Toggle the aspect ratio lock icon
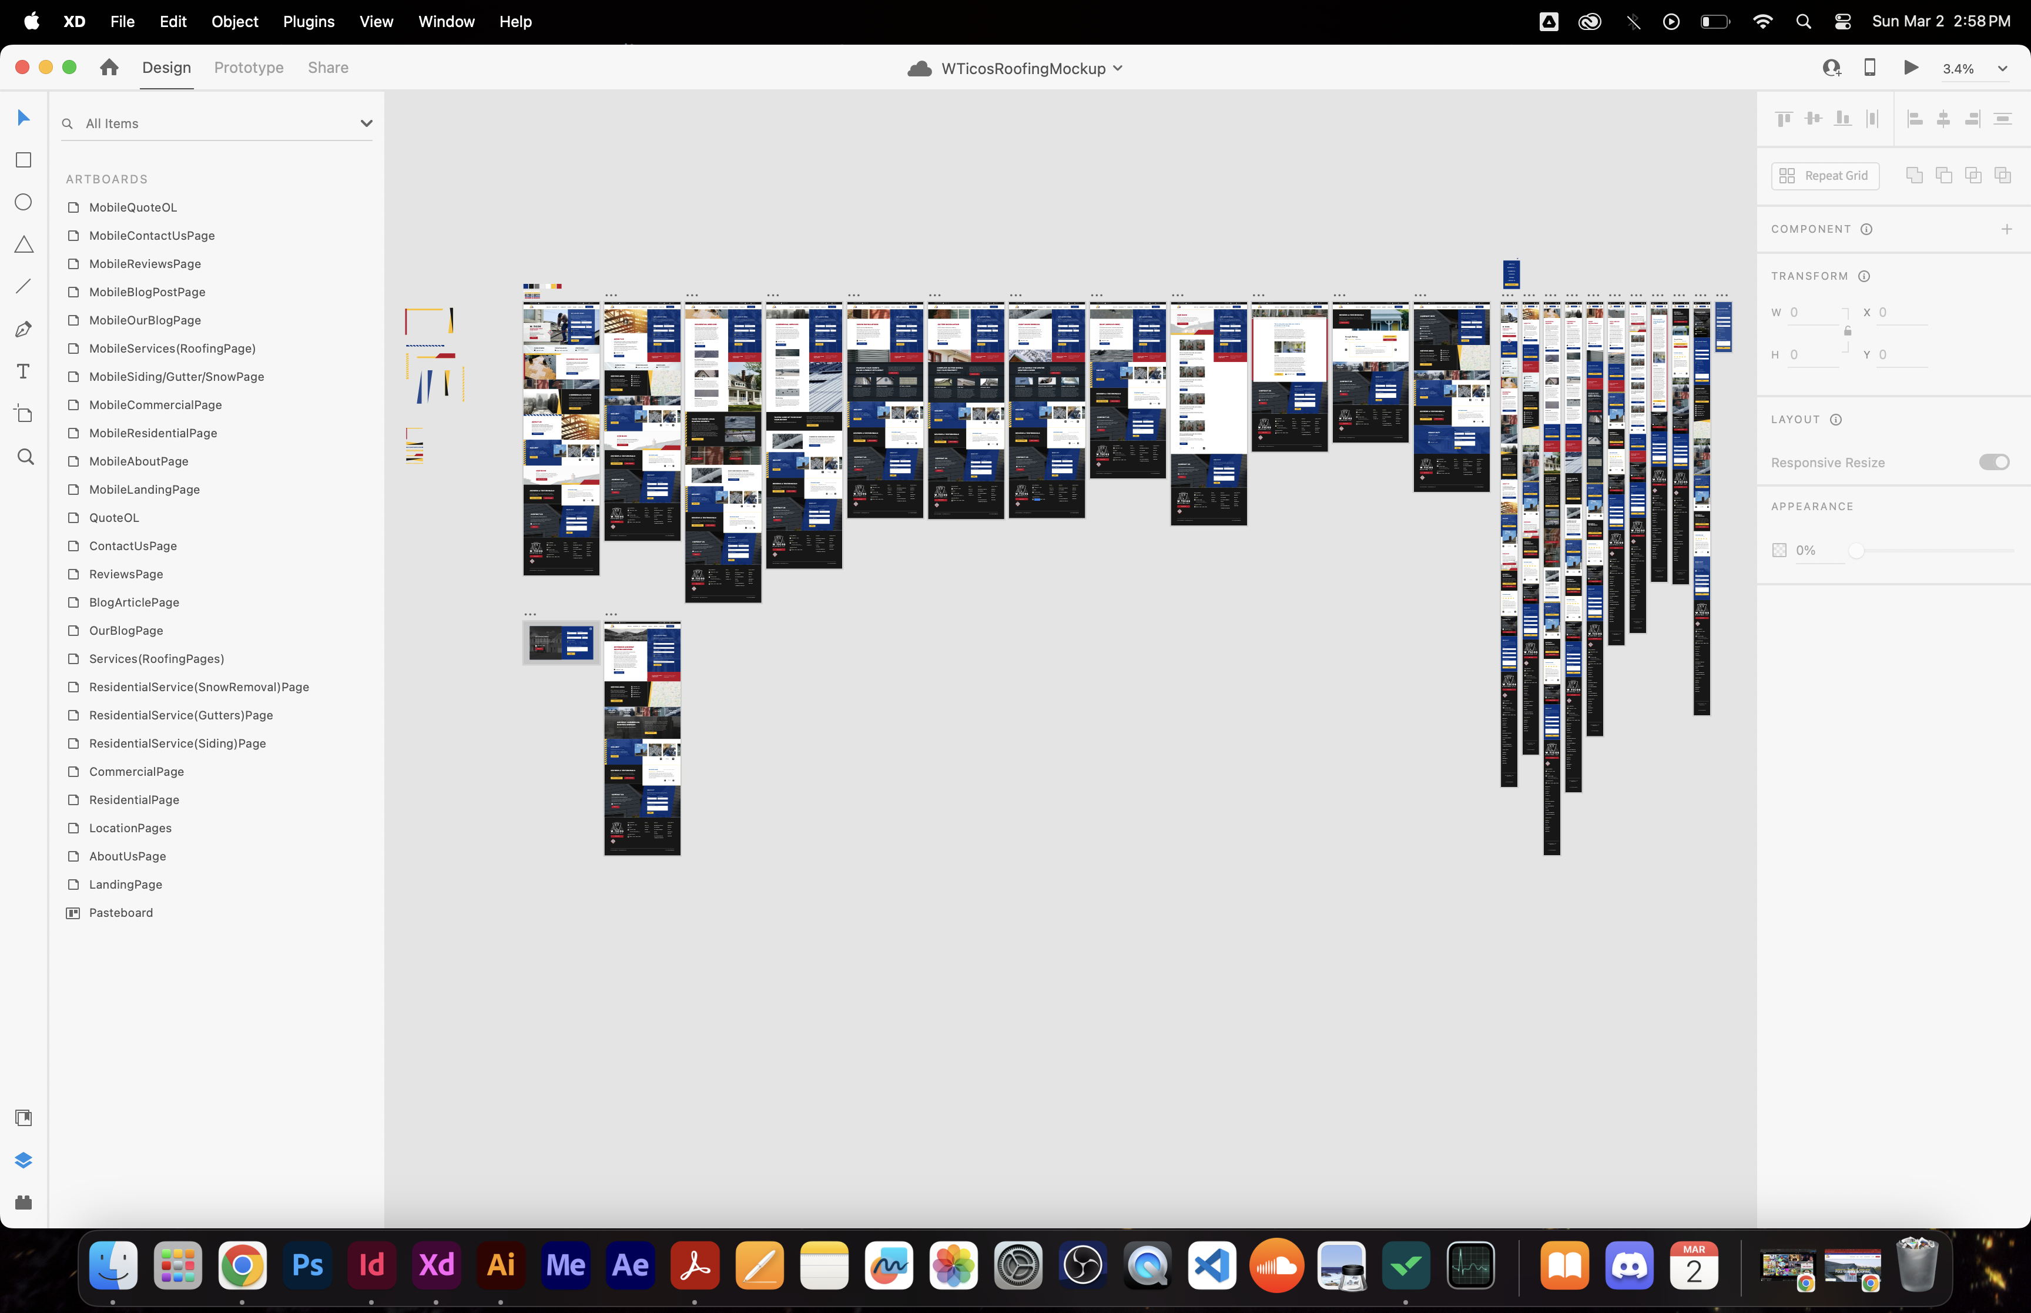 1847,331
